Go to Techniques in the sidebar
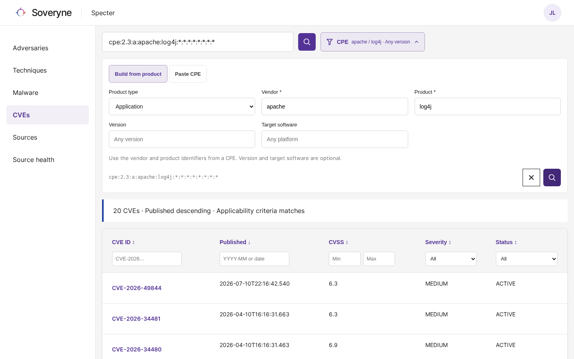574x359 pixels. 47,70
